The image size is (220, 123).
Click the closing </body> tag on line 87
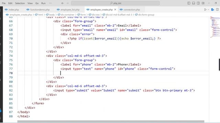click(x=24, y=112)
